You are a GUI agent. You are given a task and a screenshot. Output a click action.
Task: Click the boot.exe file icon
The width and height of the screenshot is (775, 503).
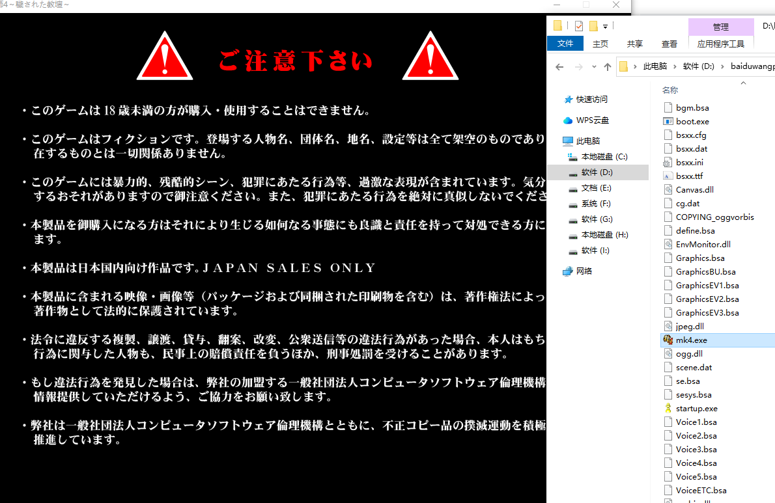[668, 122]
